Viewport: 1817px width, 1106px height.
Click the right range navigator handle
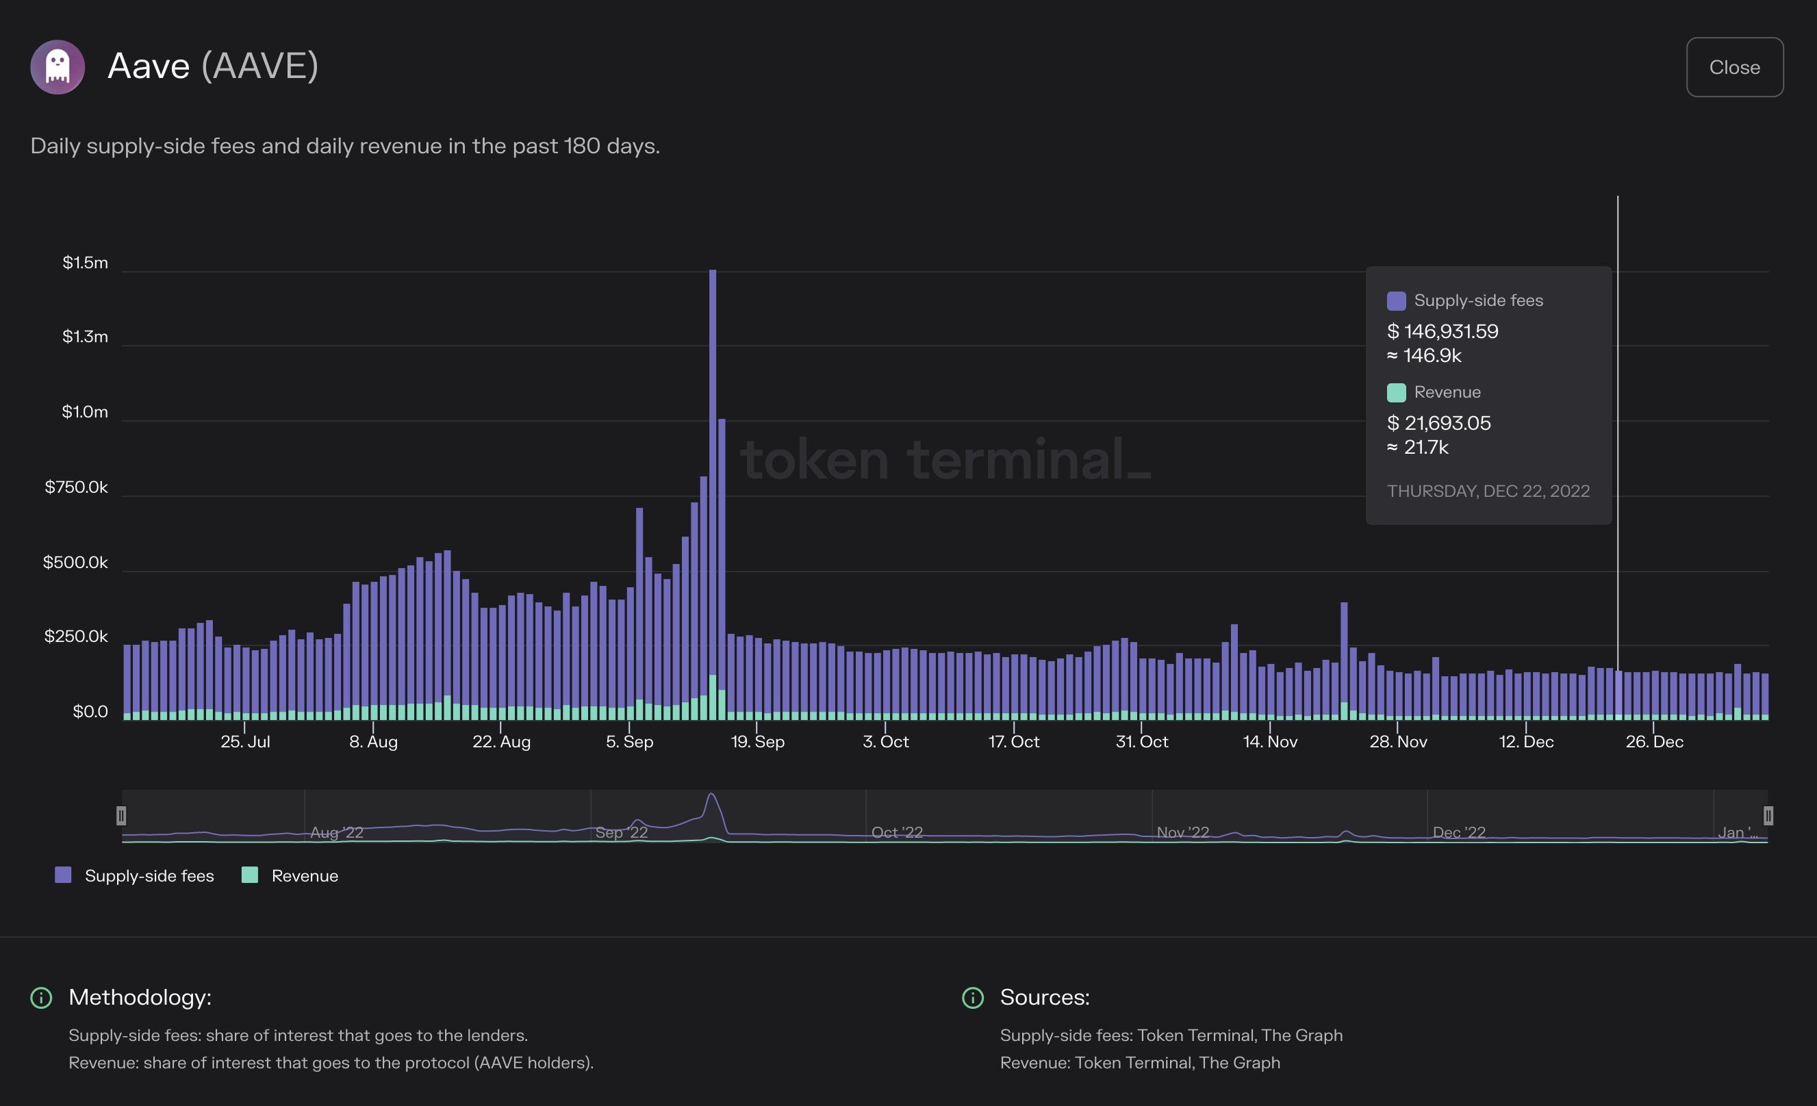coord(1768,816)
